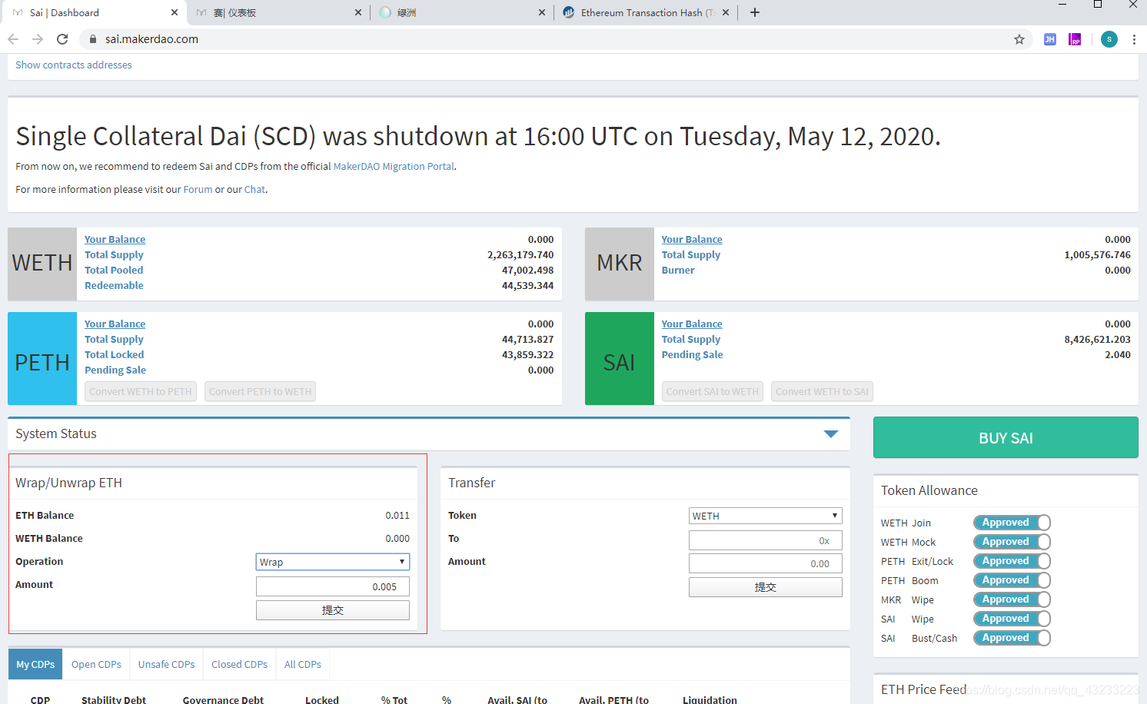Click the WETH Total Supply value 2,263,179.740
This screenshot has width=1147, height=704.
(x=520, y=255)
